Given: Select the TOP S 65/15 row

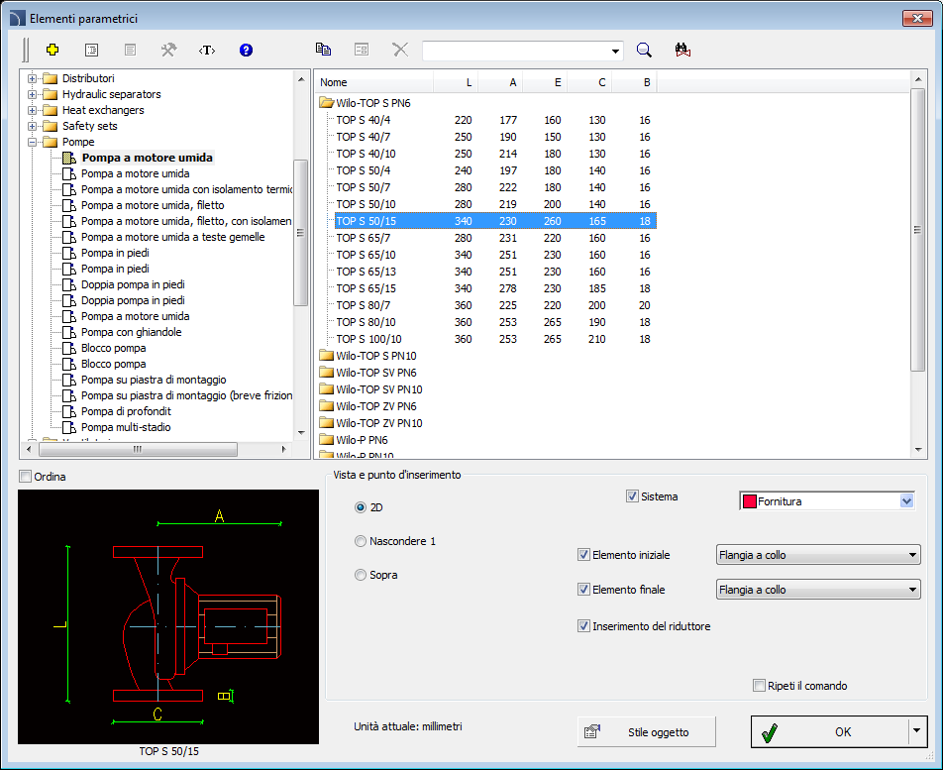Looking at the screenshot, I should 495,288.
